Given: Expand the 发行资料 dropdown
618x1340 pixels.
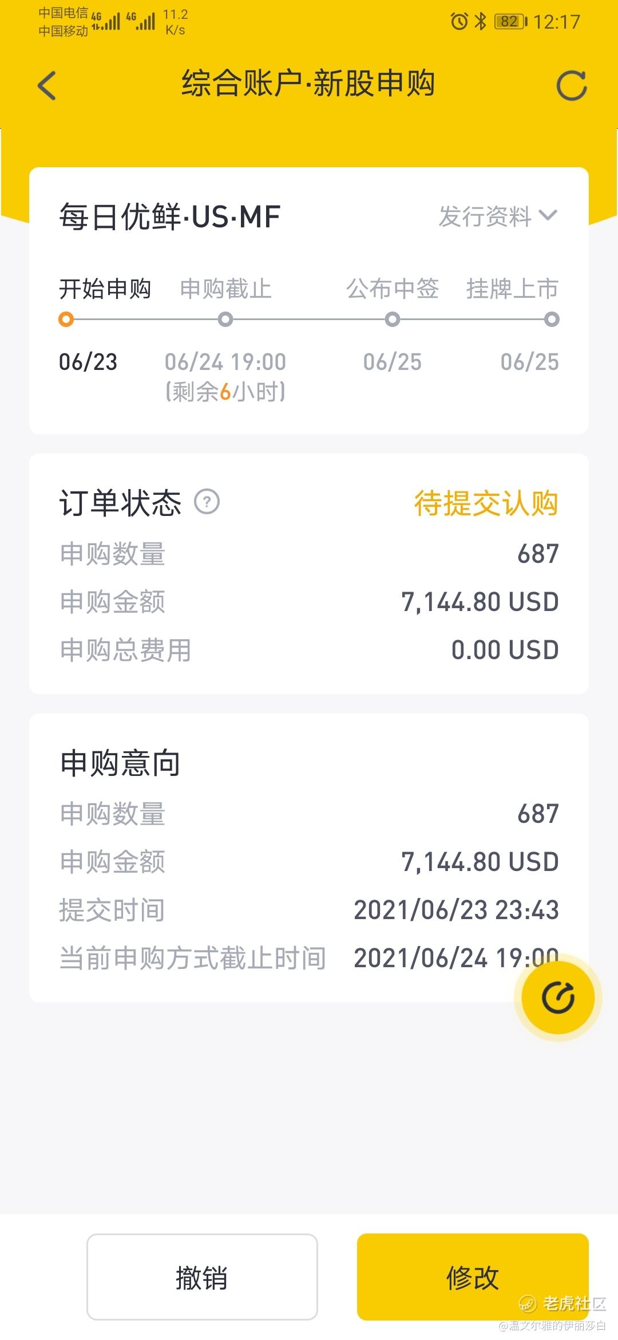Looking at the screenshot, I should point(485,216).
